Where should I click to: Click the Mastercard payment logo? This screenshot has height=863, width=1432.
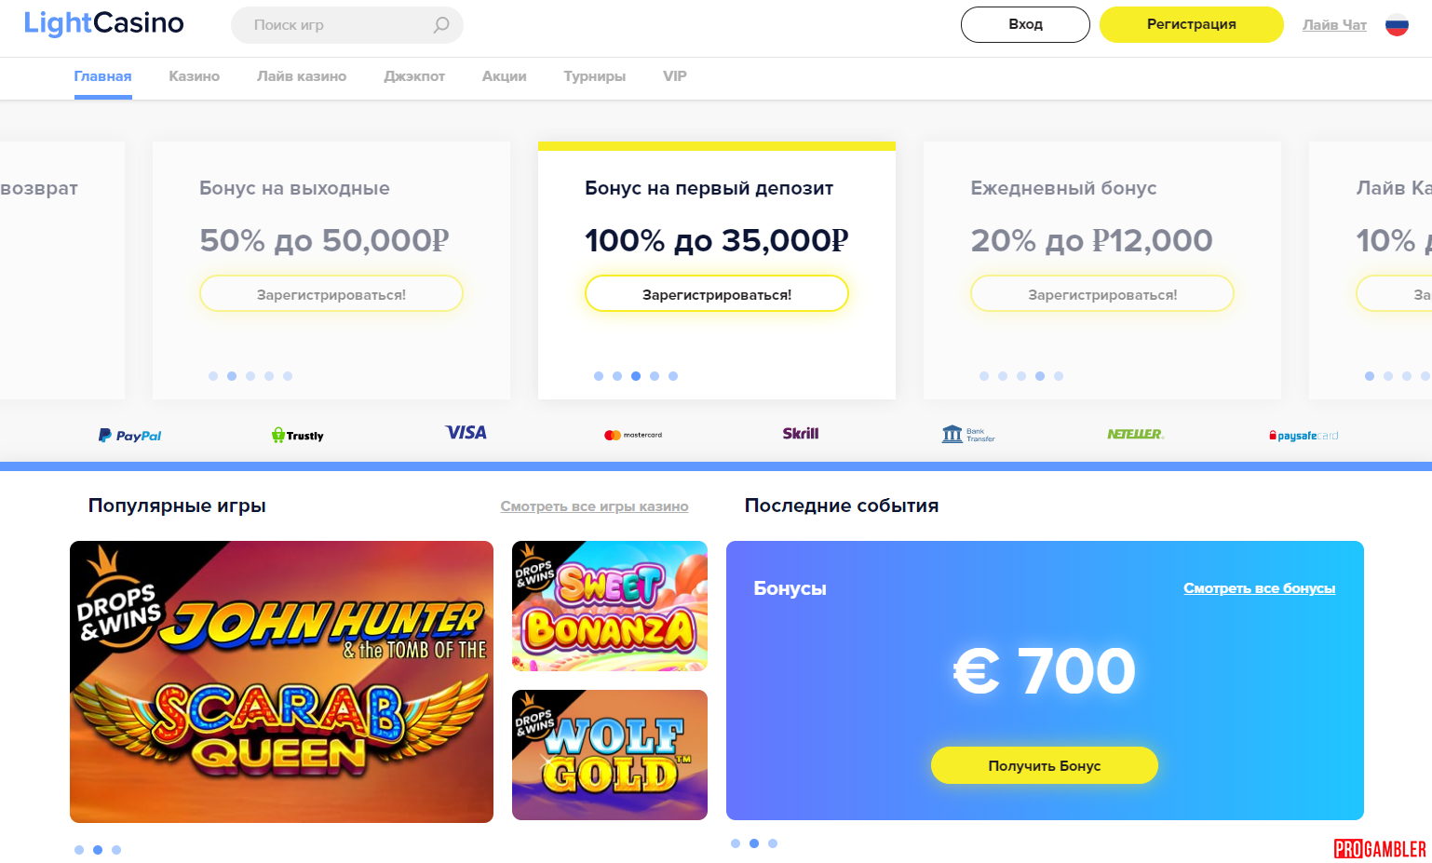point(632,434)
